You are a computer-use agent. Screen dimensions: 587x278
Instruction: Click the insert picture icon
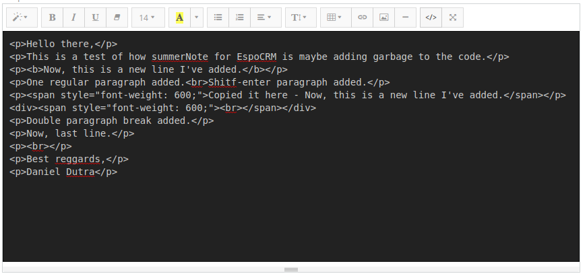pos(383,18)
